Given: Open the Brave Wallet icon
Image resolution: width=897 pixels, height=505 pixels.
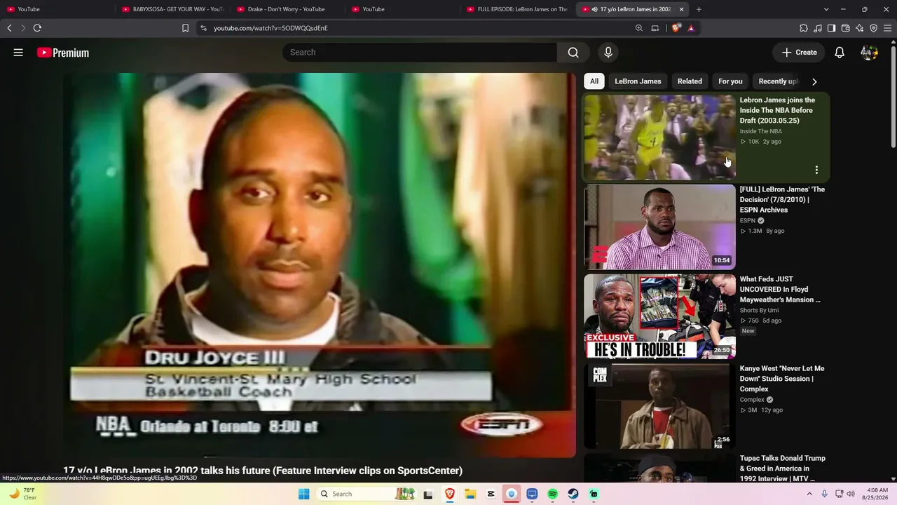Looking at the screenshot, I should (x=845, y=28).
